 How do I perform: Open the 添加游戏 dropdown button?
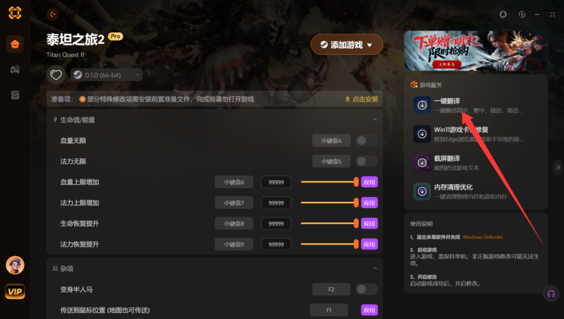coord(346,45)
